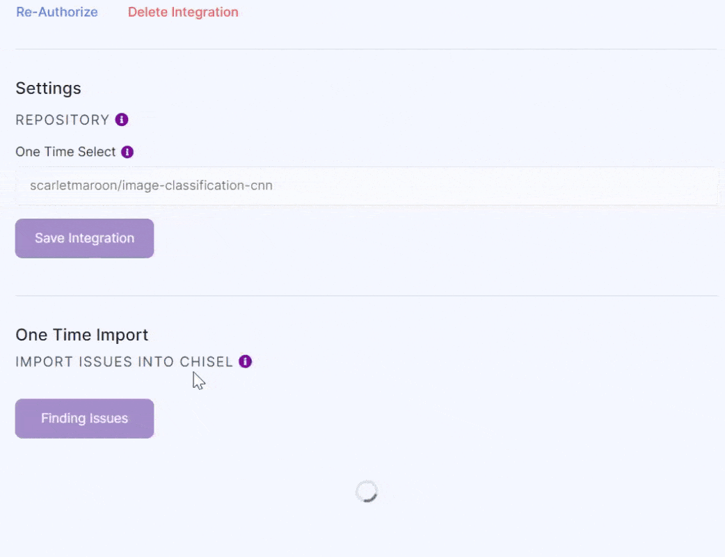Click the progress spinner indicating issues loading
Screen dimensions: 725x557
pyautogui.click(x=367, y=491)
